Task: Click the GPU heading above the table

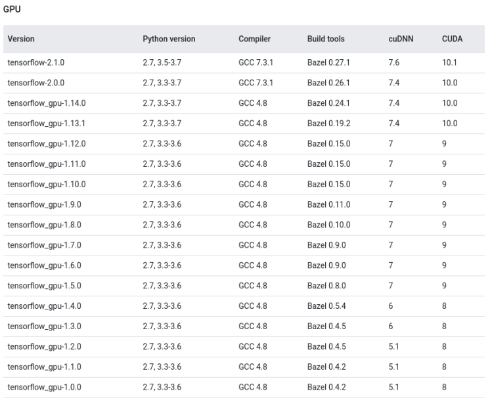Action: coord(12,11)
